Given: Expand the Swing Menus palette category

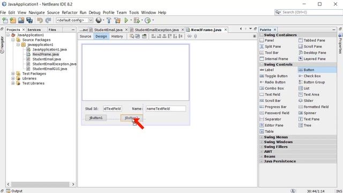Looking at the screenshot, I should pos(262,137).
